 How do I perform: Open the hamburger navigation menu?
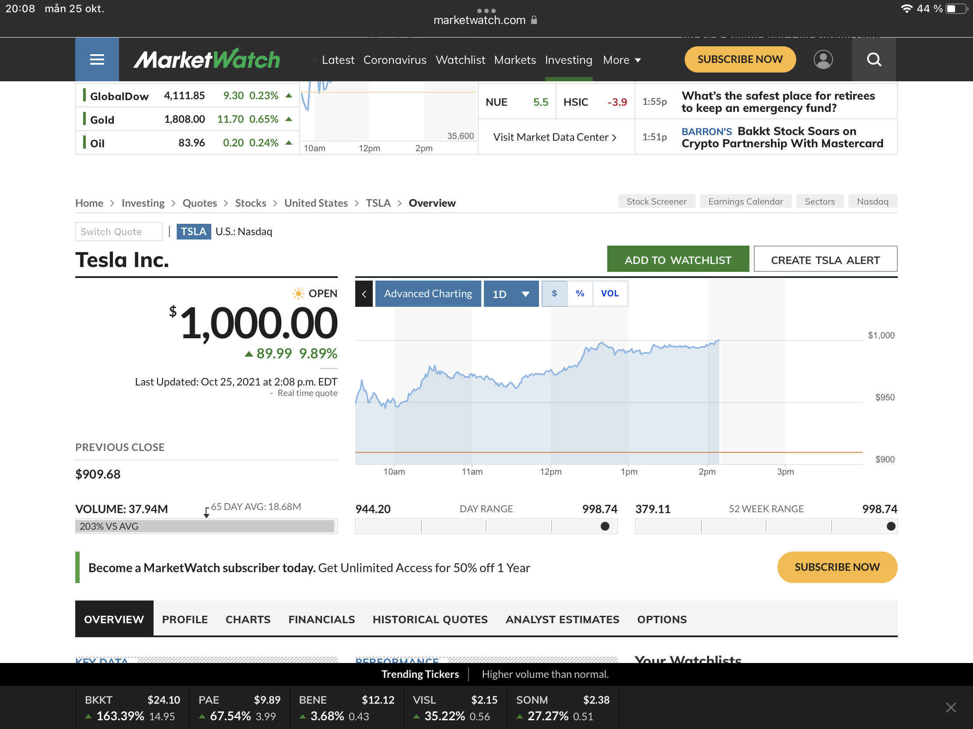[x=97, y=59]
